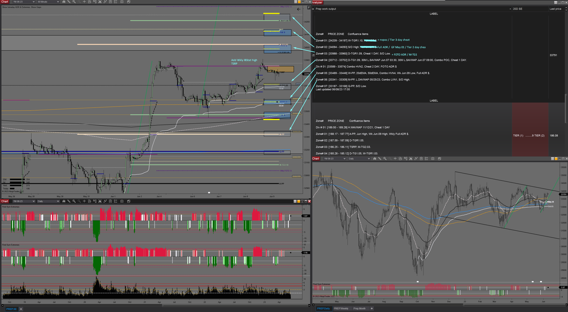Open YM 06-23 instrument dropdown, 60 Minute chart
Viewport: 568px width, 312px height.
[x=24, y=2]
